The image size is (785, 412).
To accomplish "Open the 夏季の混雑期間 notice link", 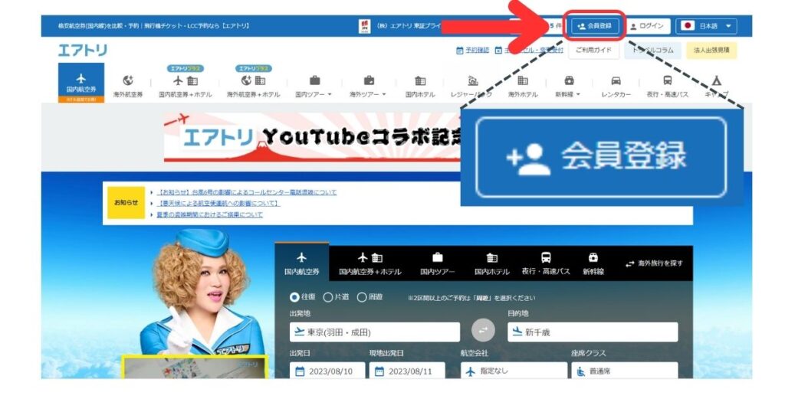I will click(x=210, y=214).
